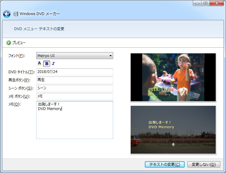
Task: Toggle italic text formatting
Action: point(53,64)
